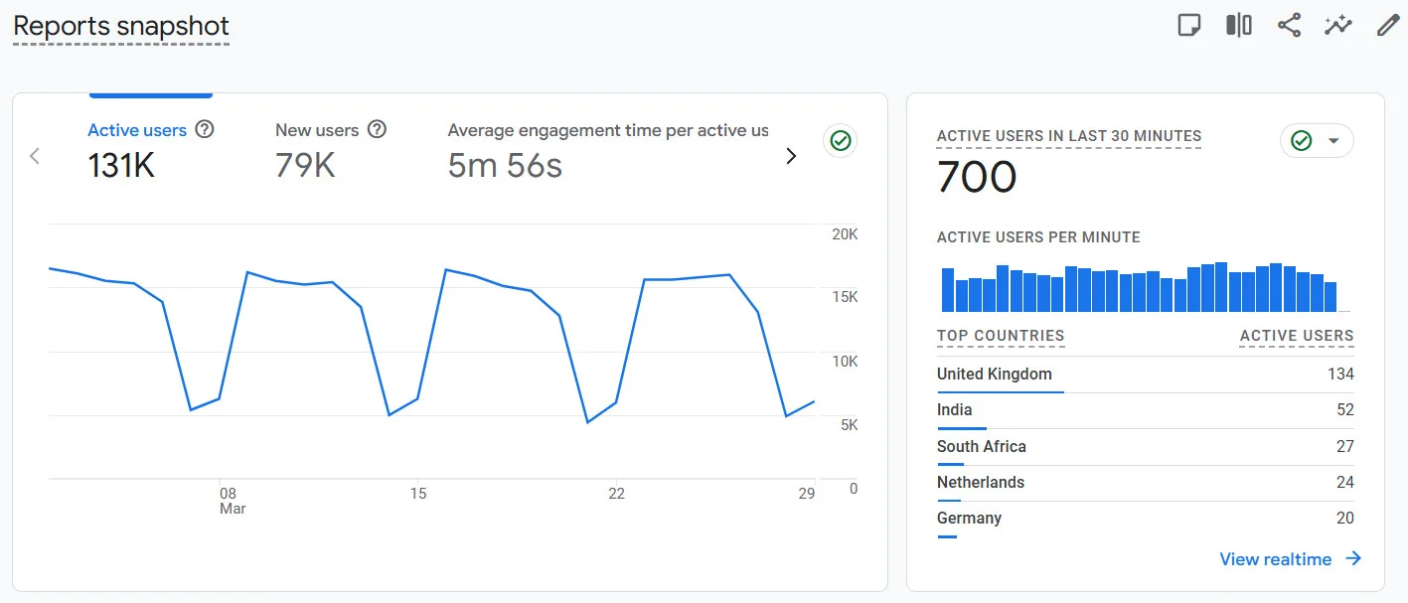Screen dimensions: 1408x603
Task: Open the Reports snapshot title tooltip
Action: point(119,26)
